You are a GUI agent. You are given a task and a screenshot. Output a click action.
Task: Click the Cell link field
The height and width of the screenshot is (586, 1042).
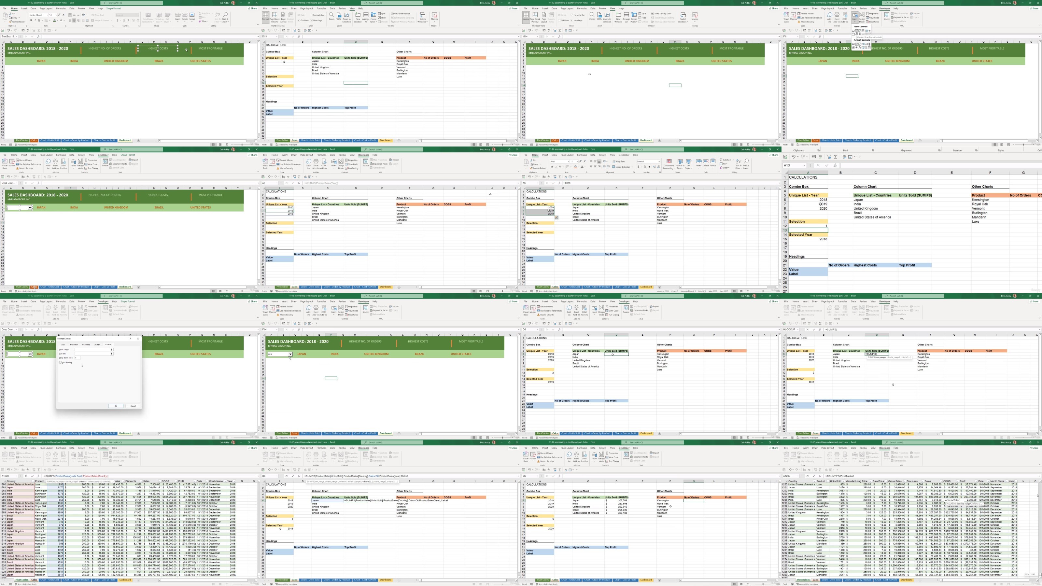pyautogui.click(x=92, y=354)
